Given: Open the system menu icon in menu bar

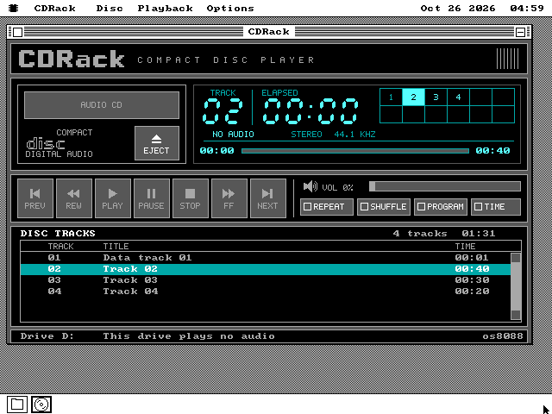Looking at the screenshot, I should (x=14, y=8).
